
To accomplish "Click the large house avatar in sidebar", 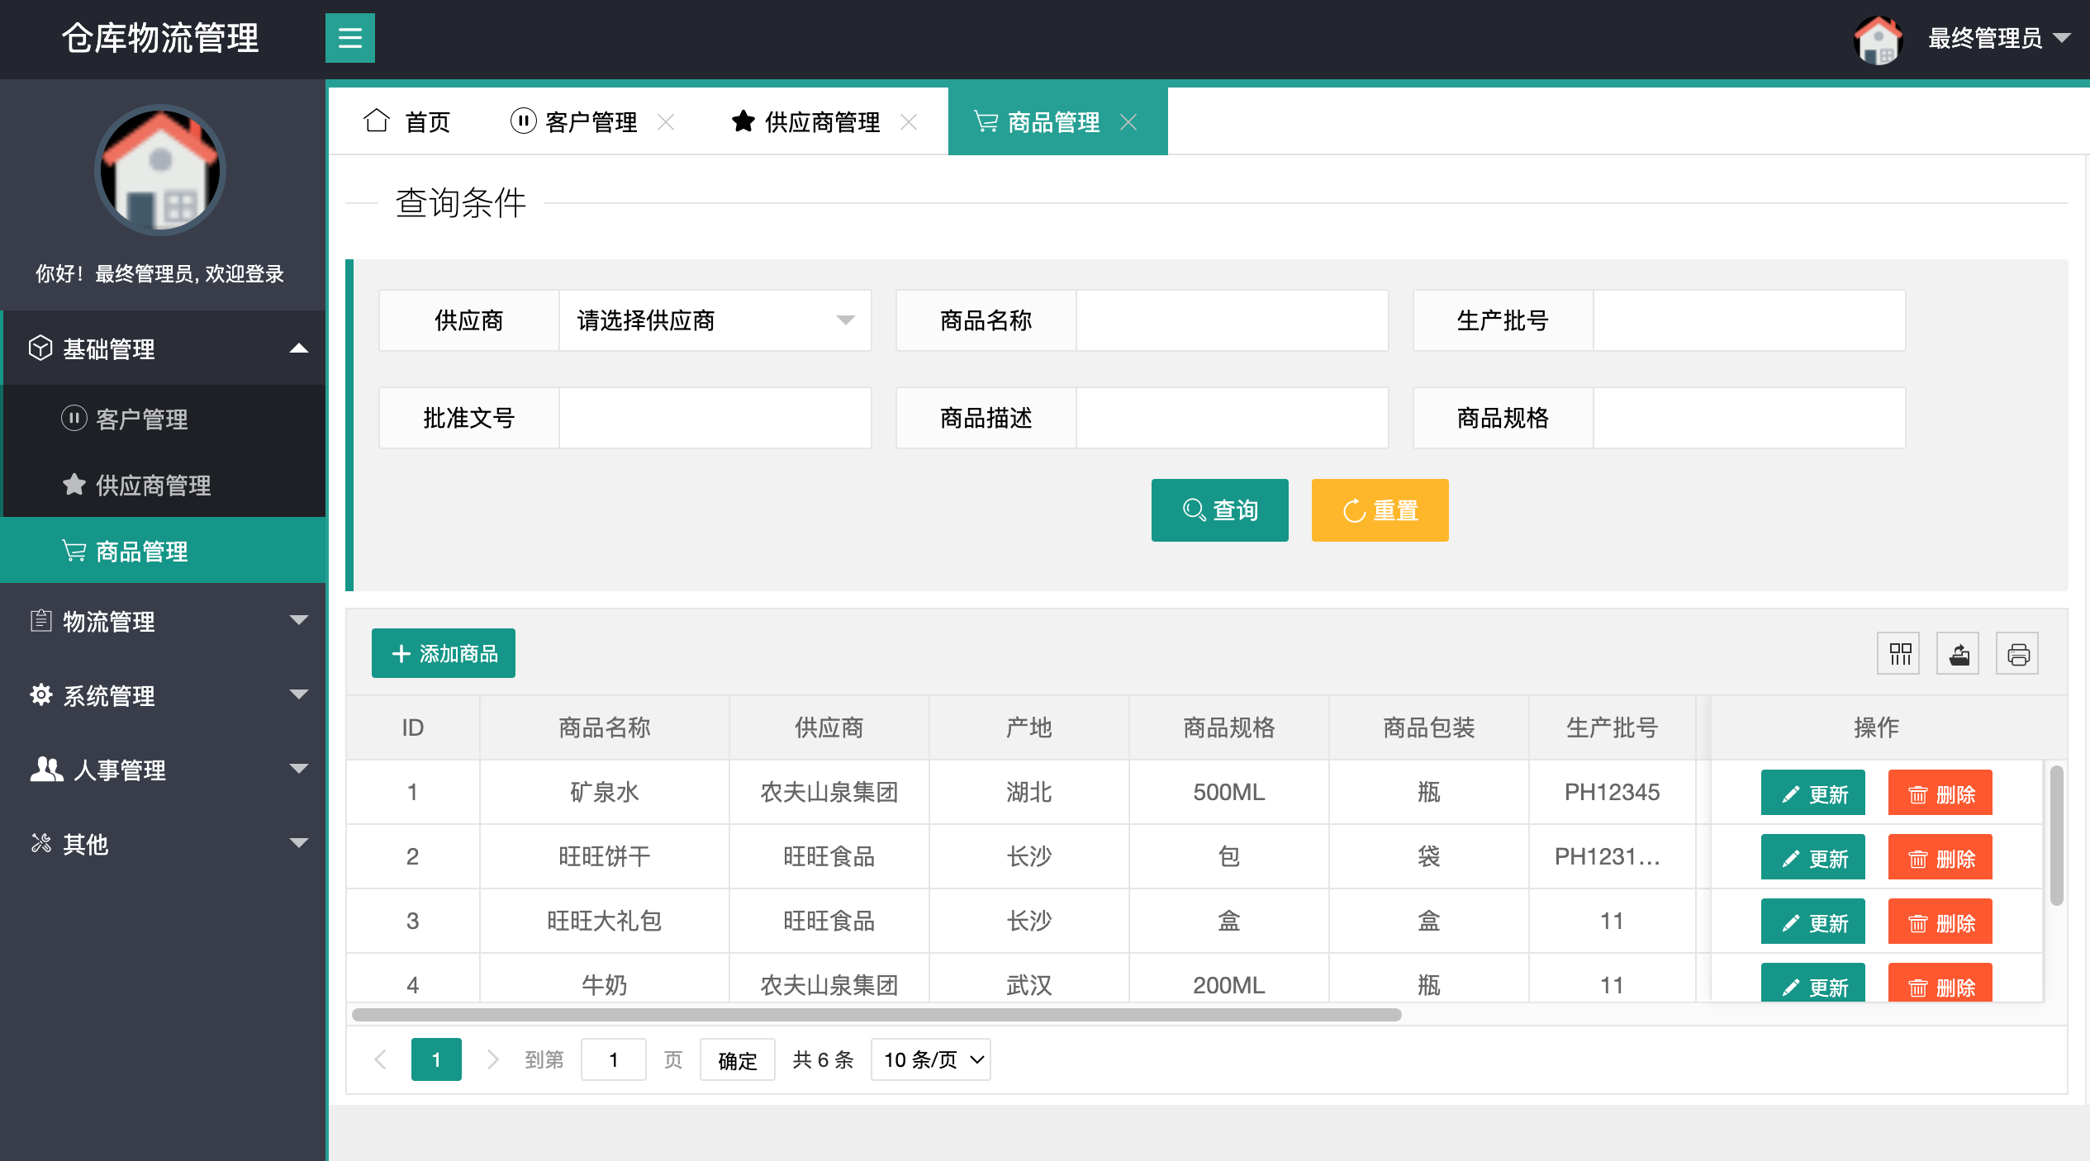I will pos(160,170).
